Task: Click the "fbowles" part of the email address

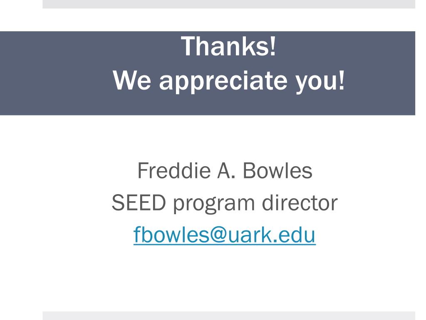Action: (x=171, y=234)
